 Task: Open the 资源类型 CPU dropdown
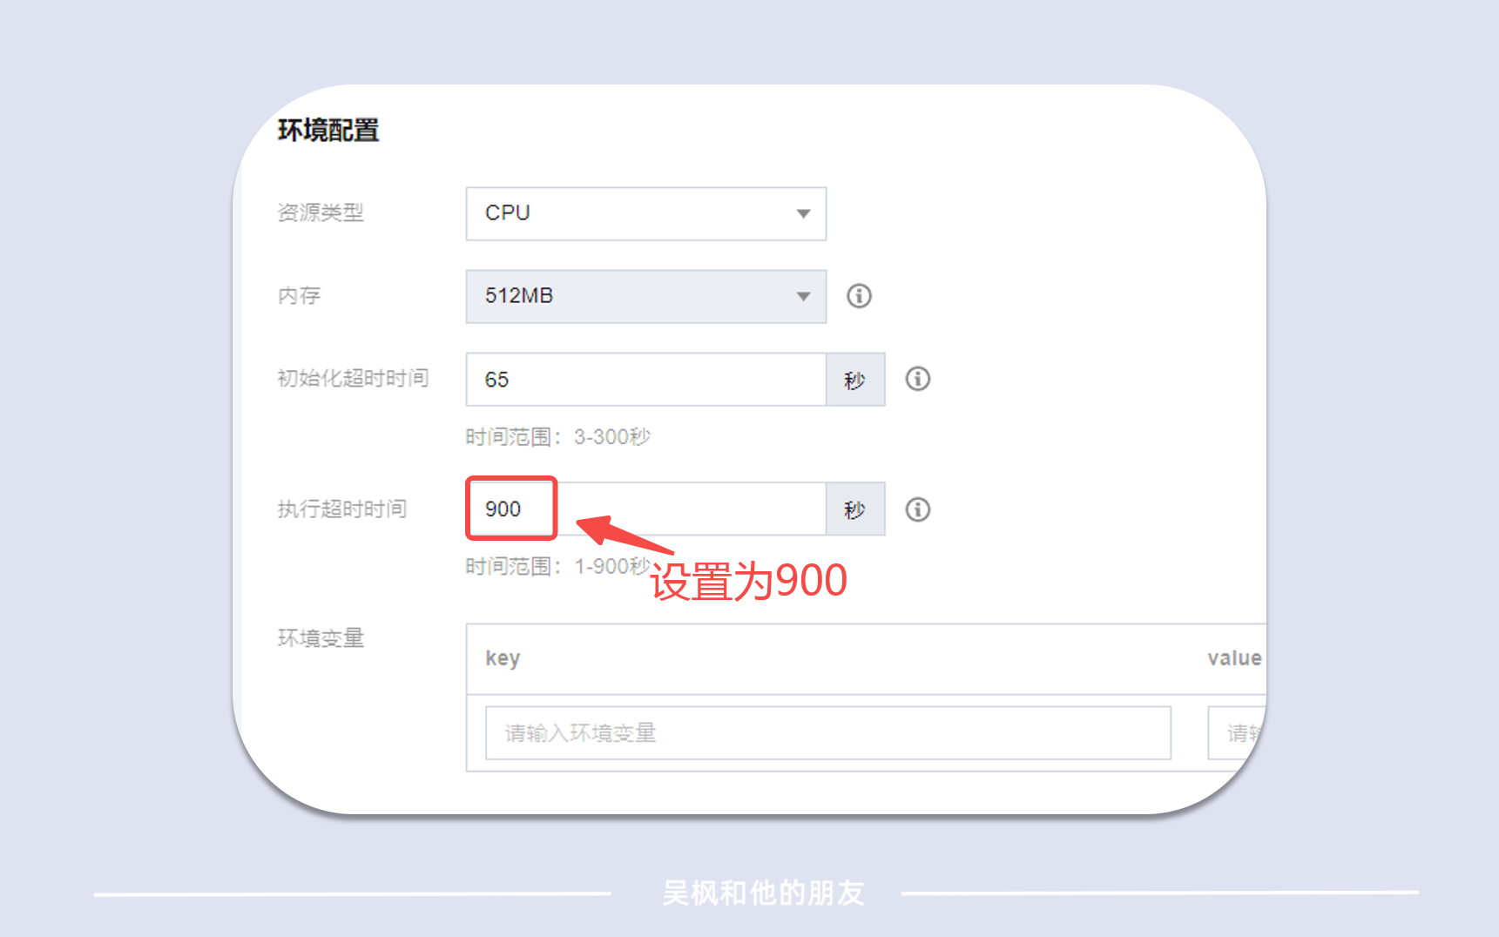point(645,213)
